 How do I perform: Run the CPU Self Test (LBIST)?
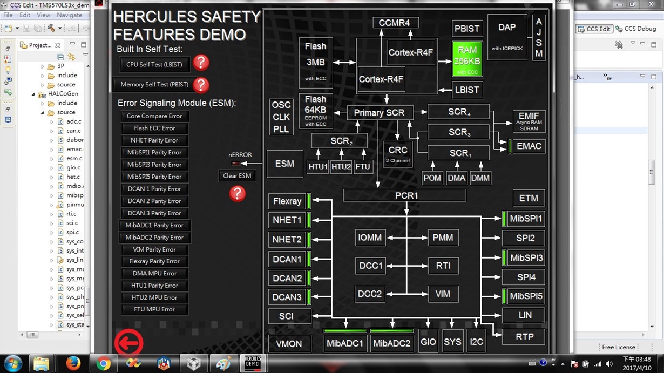point(154,65)
